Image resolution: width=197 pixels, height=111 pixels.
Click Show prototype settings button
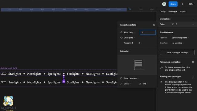(x=177, y=52)
